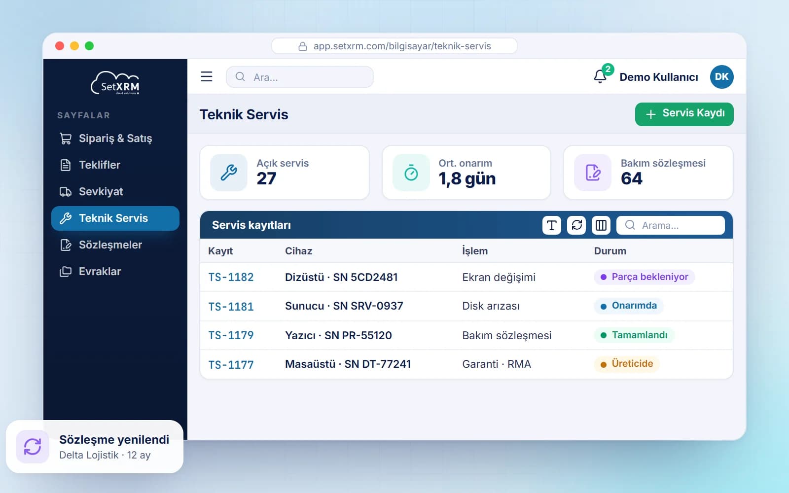Viewport: 789px width, 493px height.
Task: Open Sipariş & Satış page
Action: pyautogui.click(x=115, y=139)
